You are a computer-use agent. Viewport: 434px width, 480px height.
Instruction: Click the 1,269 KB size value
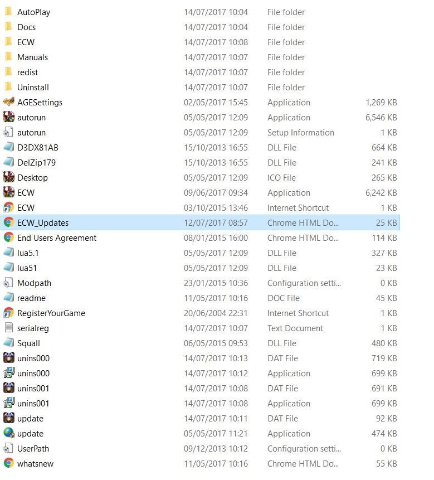(381, 103)
